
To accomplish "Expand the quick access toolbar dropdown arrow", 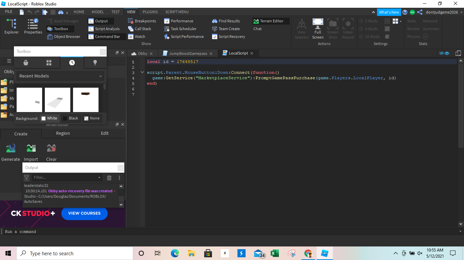I will 67,13.
